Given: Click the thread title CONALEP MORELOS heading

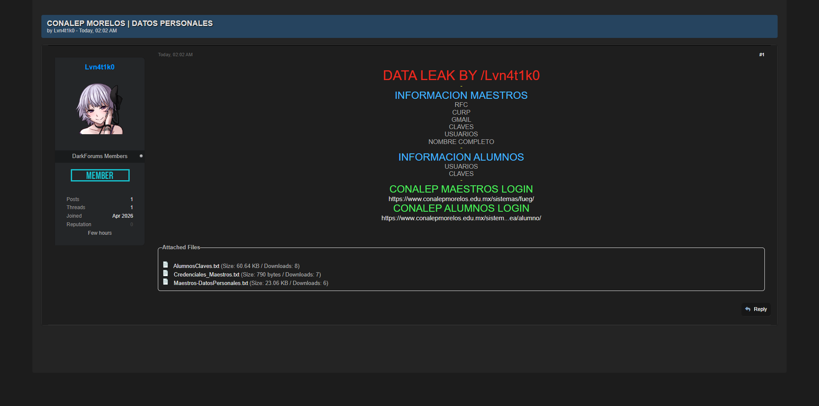Looking at the screenshot, I should (130, 23).
